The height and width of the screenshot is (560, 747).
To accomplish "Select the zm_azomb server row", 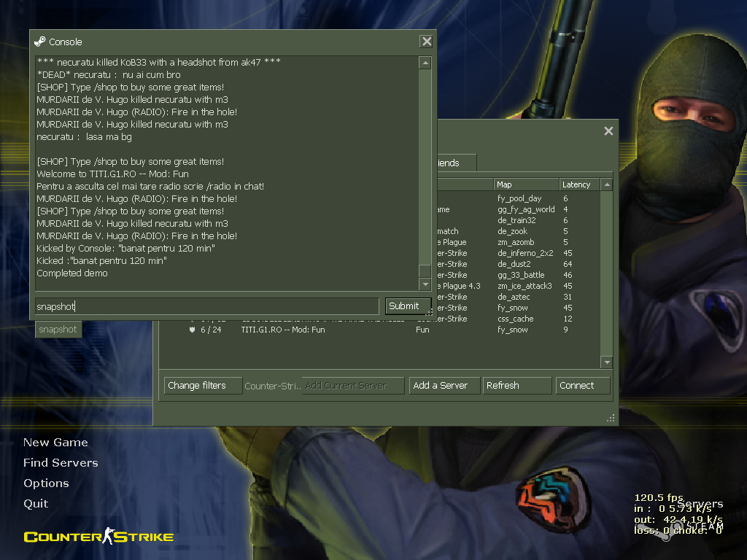I will pos(519,242).
